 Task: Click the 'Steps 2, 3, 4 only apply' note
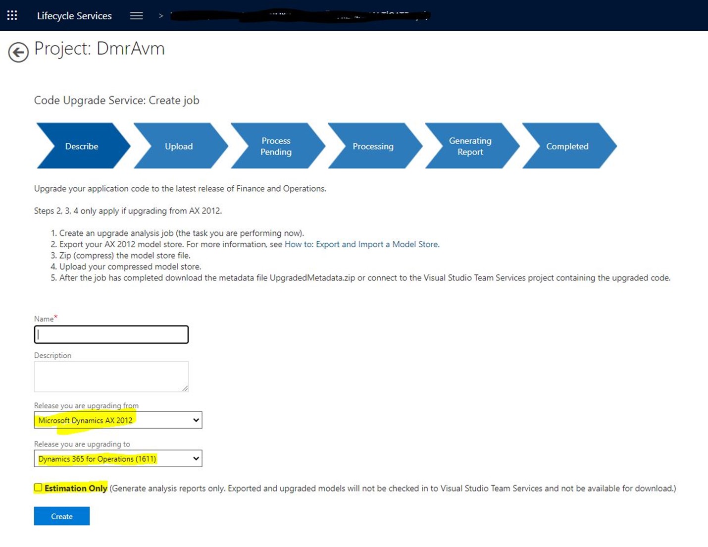pyautogui.click(x=128, y=211)
